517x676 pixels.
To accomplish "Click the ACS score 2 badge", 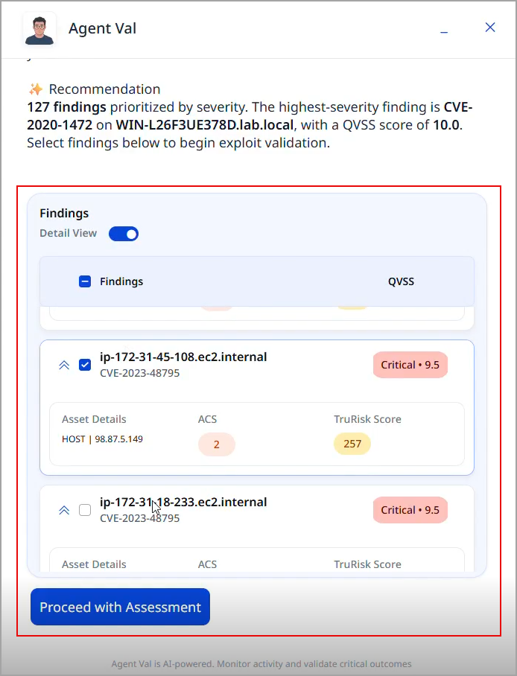I will 217,444.
